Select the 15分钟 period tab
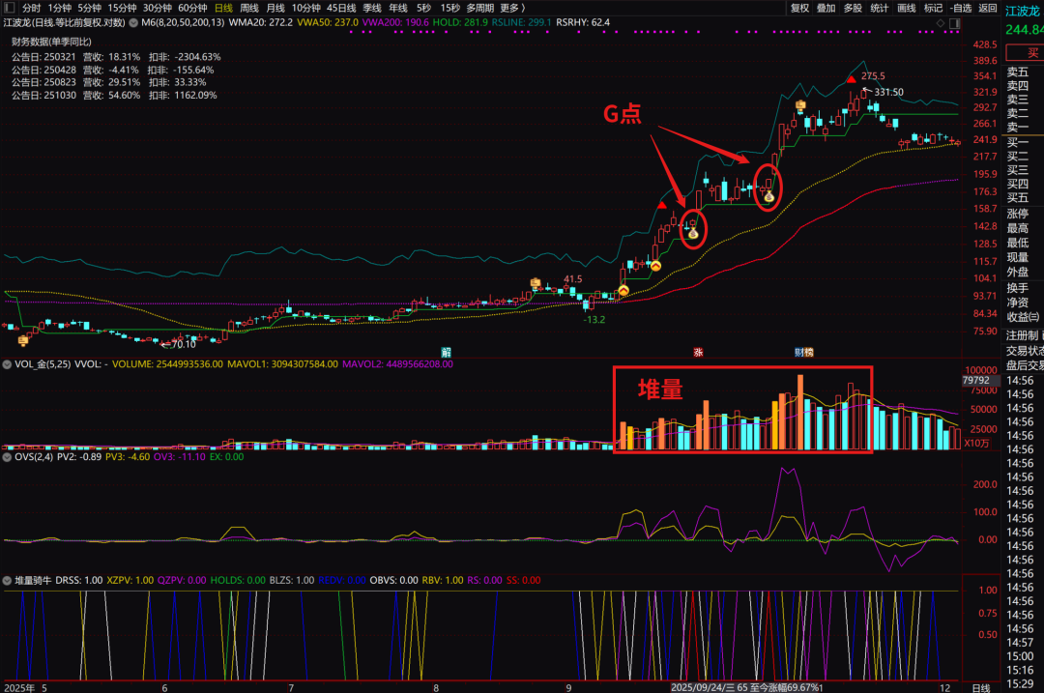This screenshot has width=1044, height=693. 122,8
